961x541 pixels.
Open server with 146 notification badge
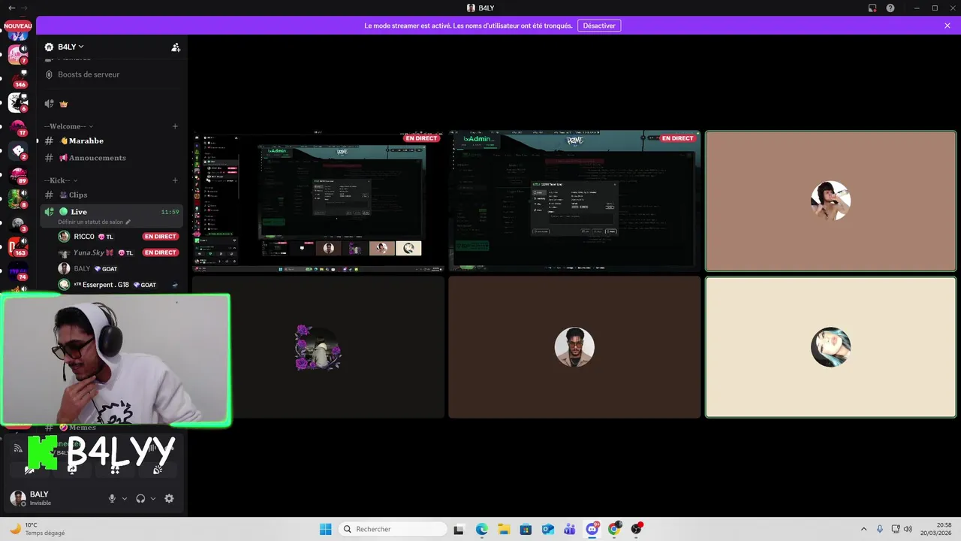(x=18, y=77)
